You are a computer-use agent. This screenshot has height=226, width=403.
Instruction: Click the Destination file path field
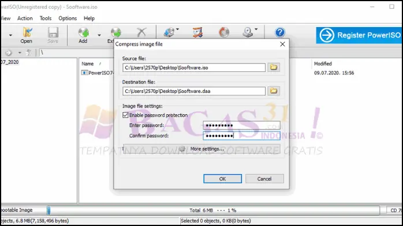coord(194,91)
